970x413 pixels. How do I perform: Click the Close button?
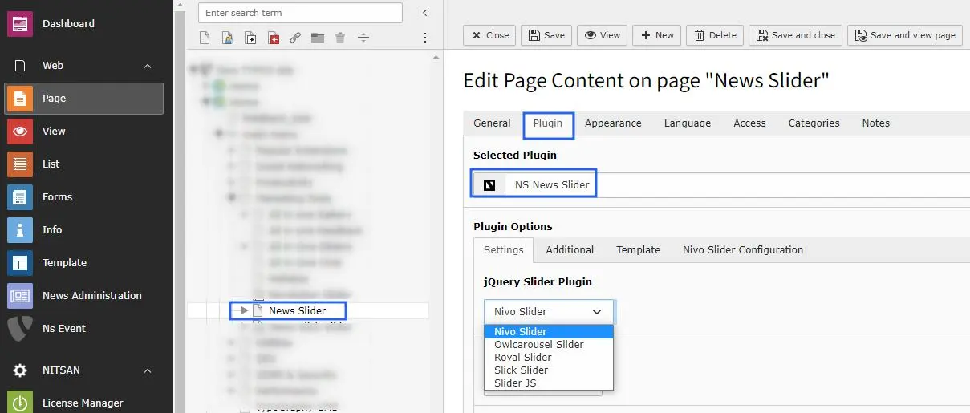[490, 35]
